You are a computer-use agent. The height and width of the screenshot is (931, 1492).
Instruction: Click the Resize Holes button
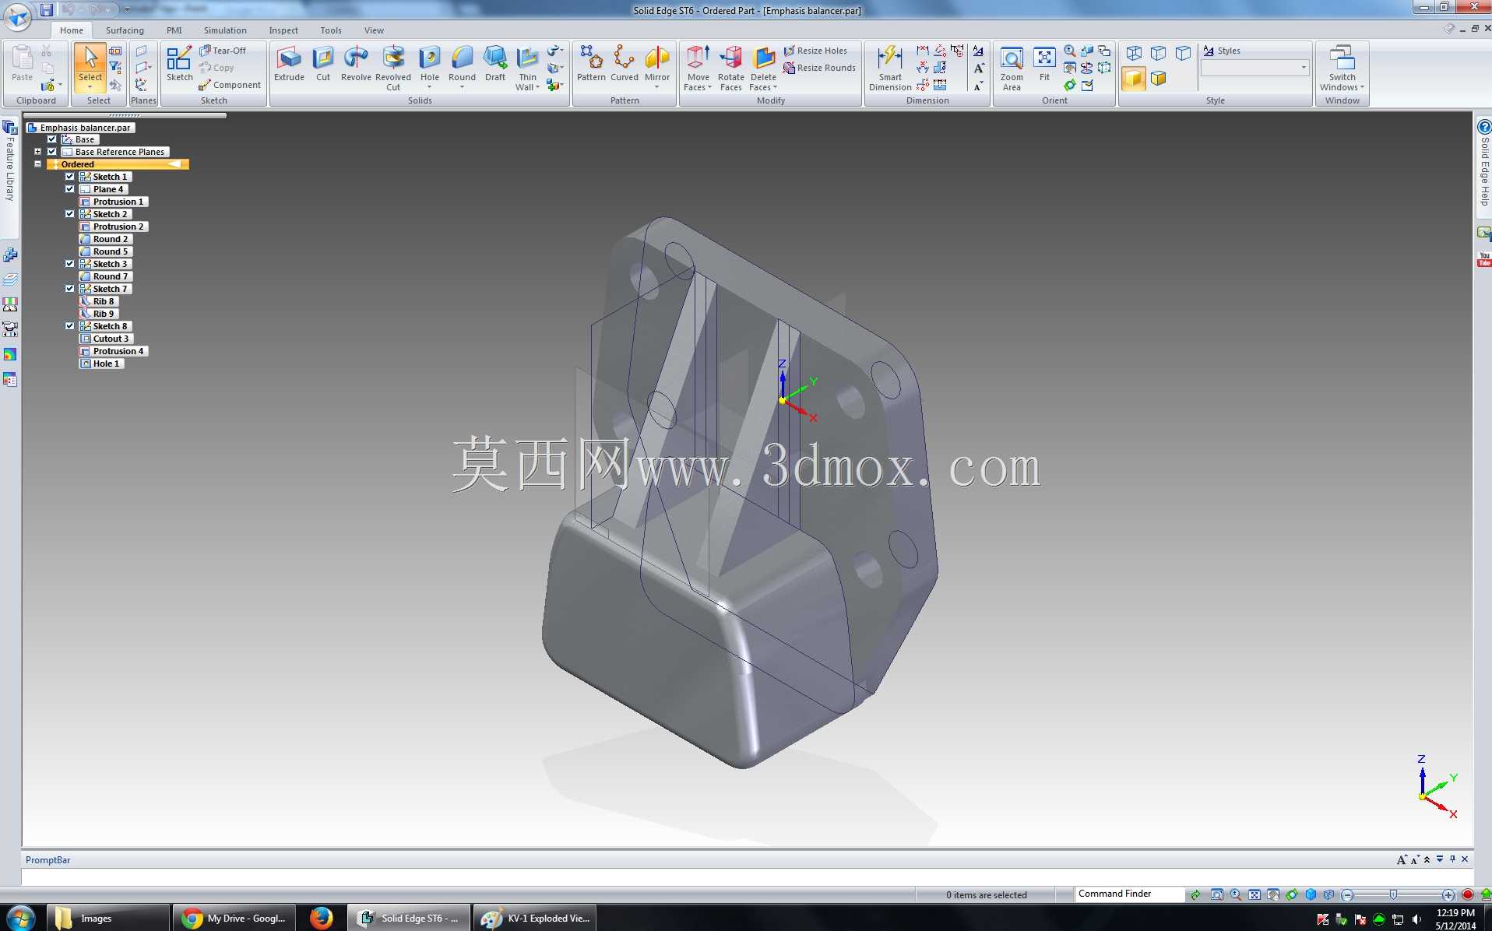(x=815, y=51)
